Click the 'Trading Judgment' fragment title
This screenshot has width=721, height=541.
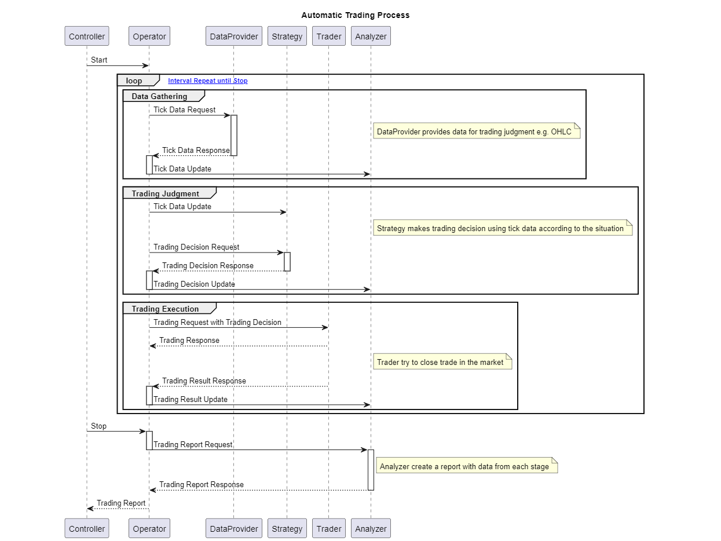(x=166, y=193)
